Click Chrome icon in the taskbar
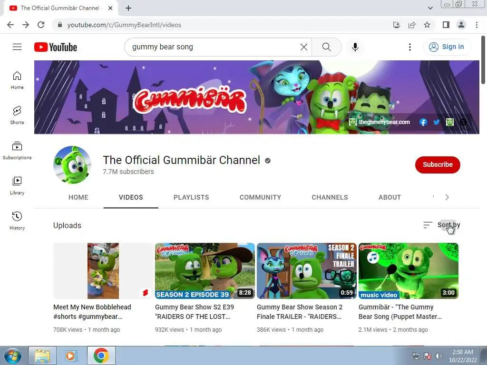 pyautogui.click(x=101, y=355)
